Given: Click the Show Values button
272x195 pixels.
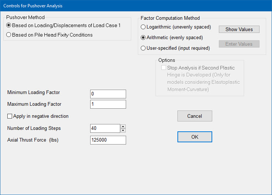Looking at the screenshot, I should coord(239,29).
